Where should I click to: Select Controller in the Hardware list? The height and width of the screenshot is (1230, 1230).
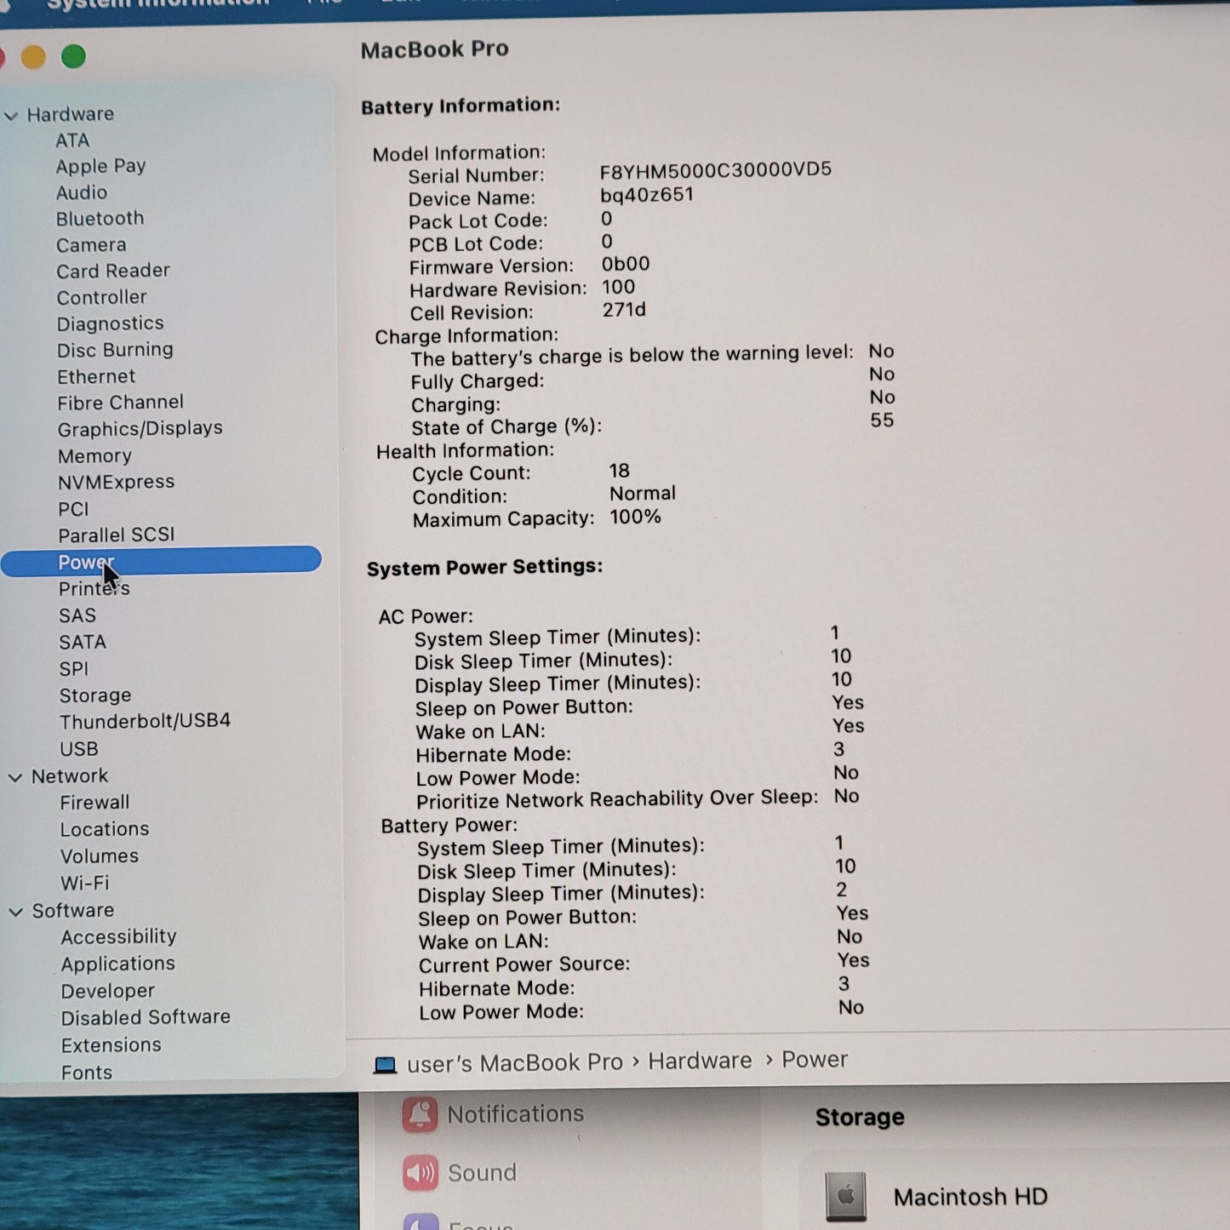101,297
